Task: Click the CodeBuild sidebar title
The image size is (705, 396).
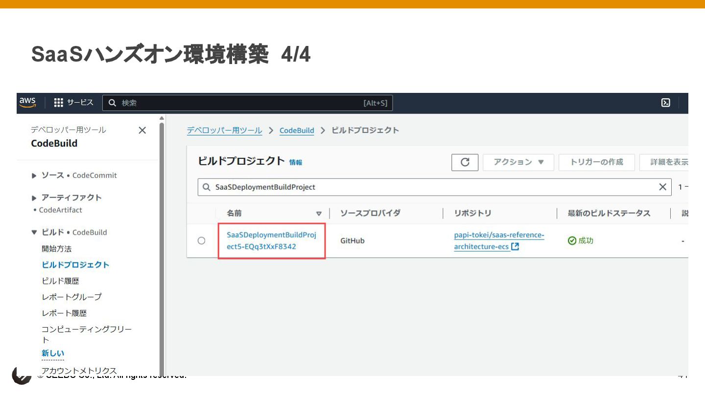Action: [54, 143]
